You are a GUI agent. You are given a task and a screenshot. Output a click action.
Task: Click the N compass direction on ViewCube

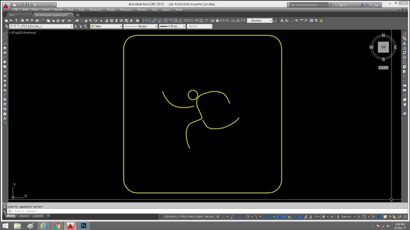[383, 36]
